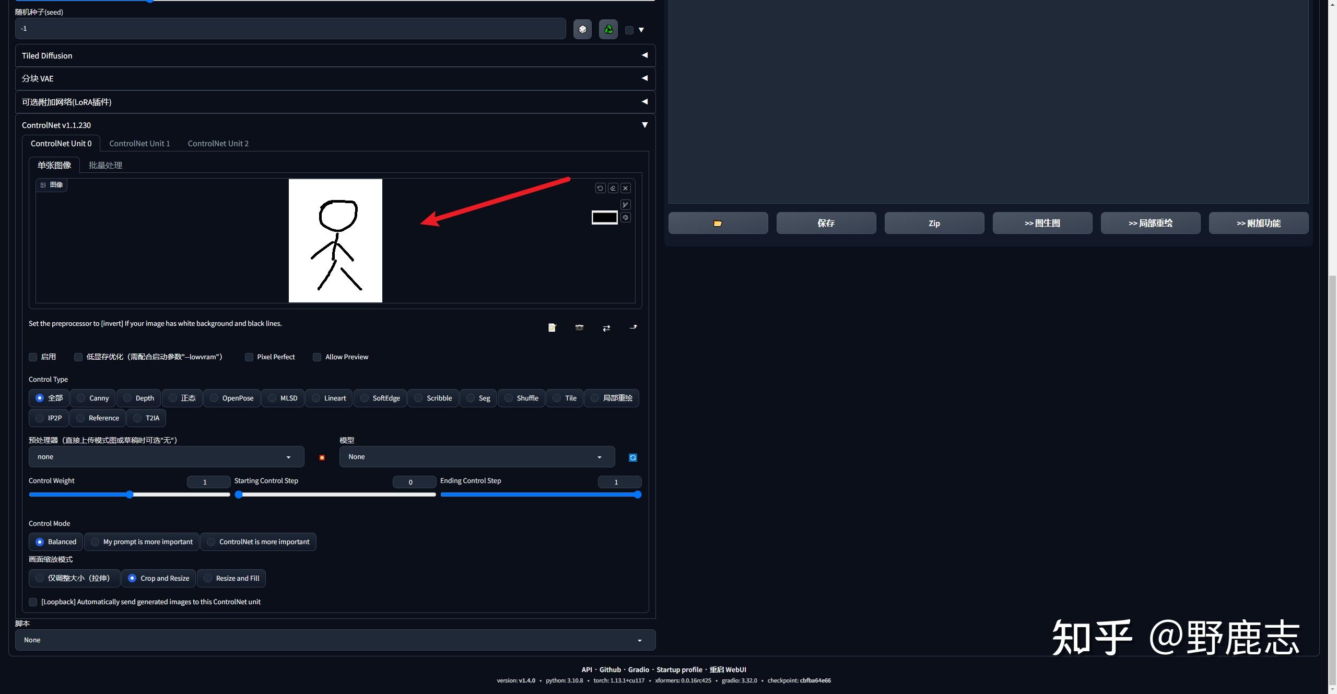Screen dimensions: 1337x694
Task: Open the 批量处理 batch processing tab
Action: point(104,165)
